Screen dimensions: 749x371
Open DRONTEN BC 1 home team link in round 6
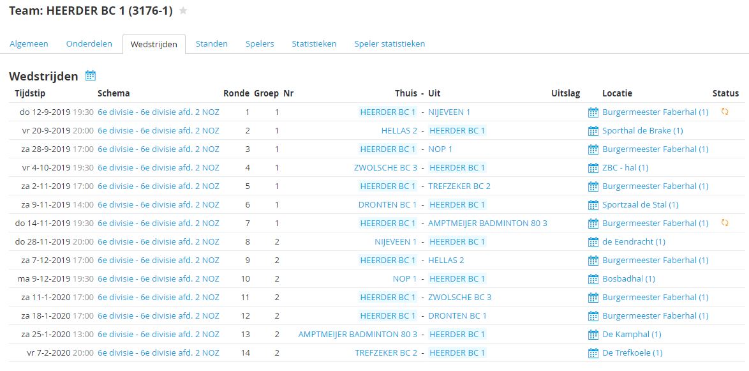[387, 205]
